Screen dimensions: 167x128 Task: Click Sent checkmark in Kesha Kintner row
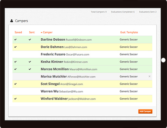[x=30, y=62]
